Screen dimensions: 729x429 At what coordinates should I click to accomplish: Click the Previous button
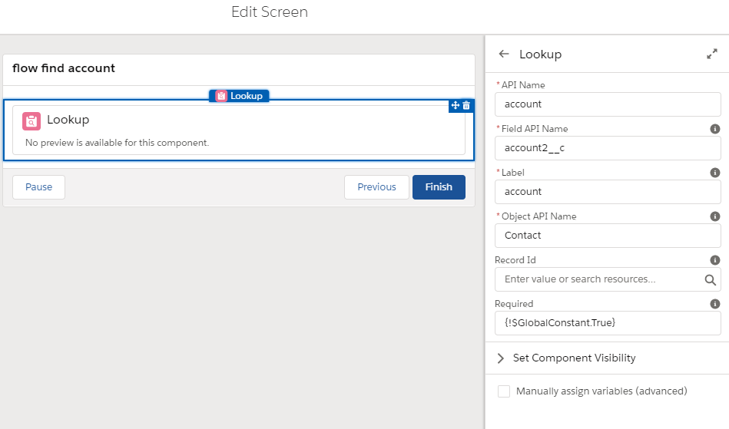(376, 187)
